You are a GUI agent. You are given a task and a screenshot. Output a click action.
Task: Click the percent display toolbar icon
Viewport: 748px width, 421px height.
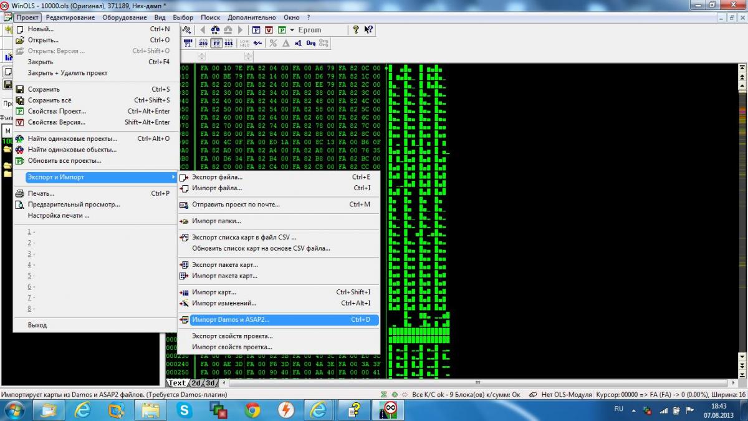(x=273, y=43)
